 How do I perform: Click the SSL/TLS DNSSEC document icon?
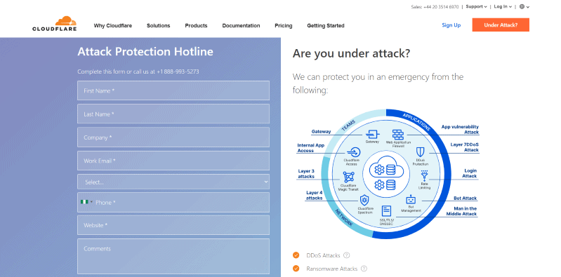386,210
